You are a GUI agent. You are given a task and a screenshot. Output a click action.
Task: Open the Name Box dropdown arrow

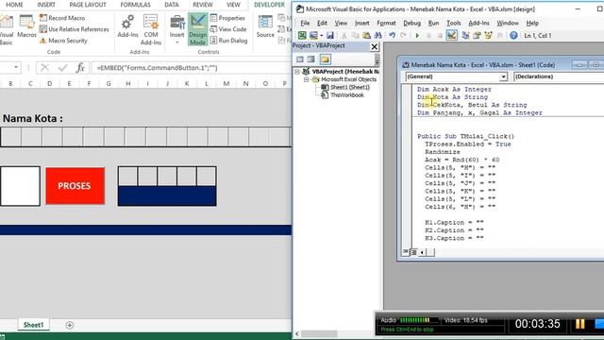pyautogui.click(x=16, y=67)
